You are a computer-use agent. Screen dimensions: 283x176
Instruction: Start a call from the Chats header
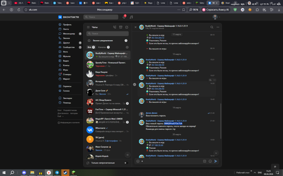pos(115,27)
